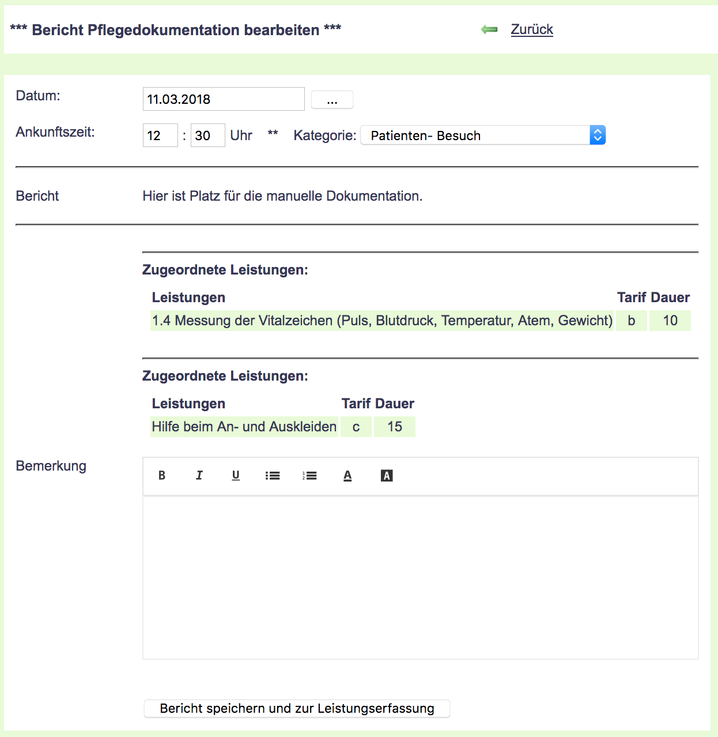Screen dimensions: 718x737
Task: Open the text color picker
Action: [x=347, y=476]
